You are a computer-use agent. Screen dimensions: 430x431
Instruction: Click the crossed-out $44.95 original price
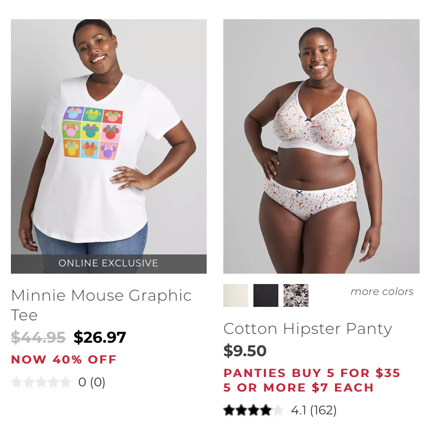pyautogui.click(x=38, y=337)
